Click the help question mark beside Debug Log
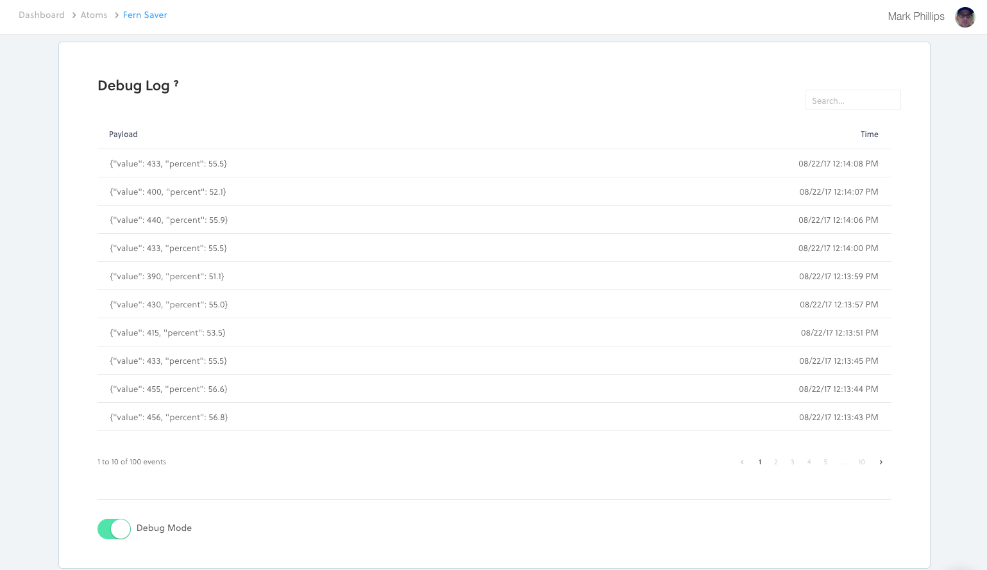 pyautogui.click(x=176, y=83)
